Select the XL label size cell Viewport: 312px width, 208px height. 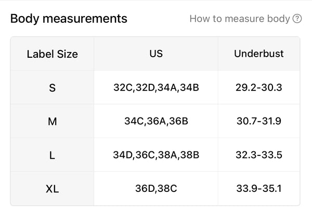[53, 188]
